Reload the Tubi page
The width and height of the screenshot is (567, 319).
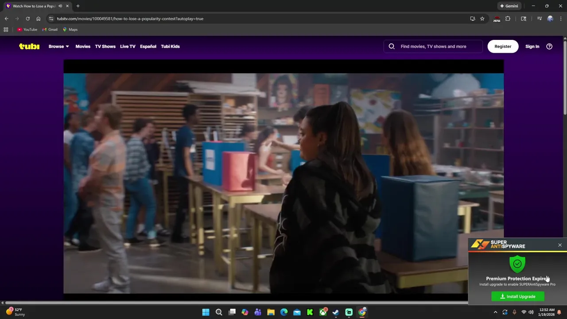[27, 19]
